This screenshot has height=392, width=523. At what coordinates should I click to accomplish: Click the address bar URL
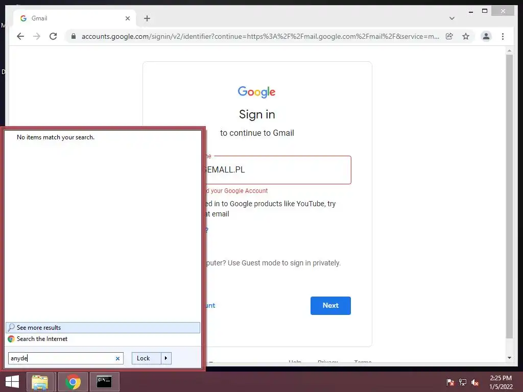pyautogui.click(x=260, y=36)
